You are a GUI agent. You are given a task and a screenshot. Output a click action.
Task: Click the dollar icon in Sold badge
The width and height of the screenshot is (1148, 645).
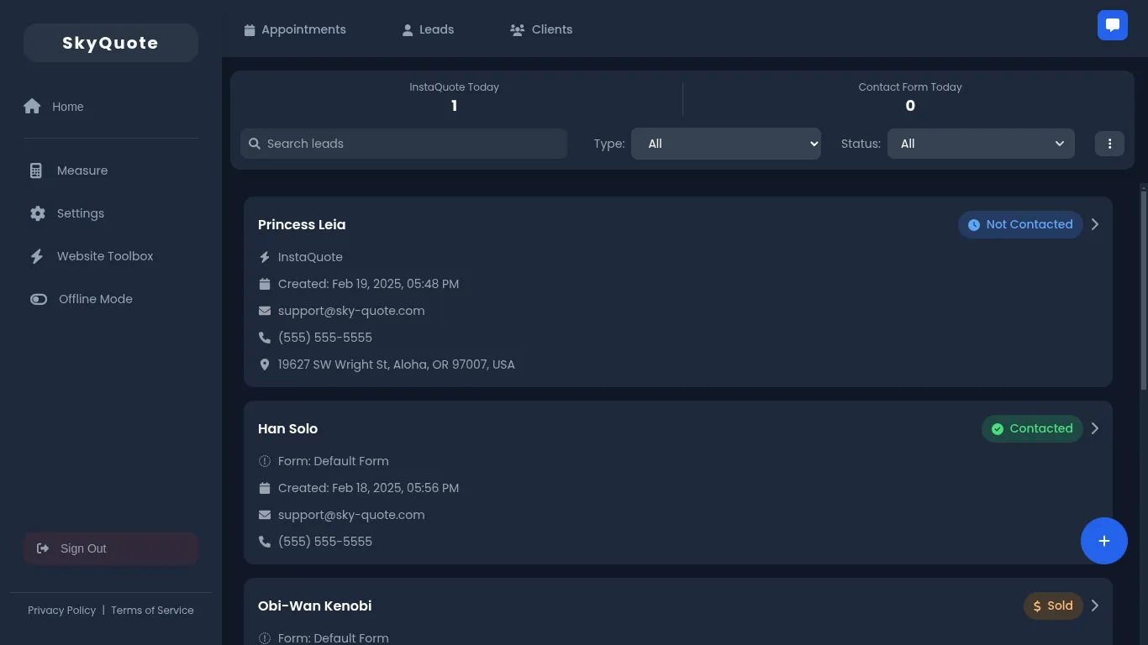1038,606
